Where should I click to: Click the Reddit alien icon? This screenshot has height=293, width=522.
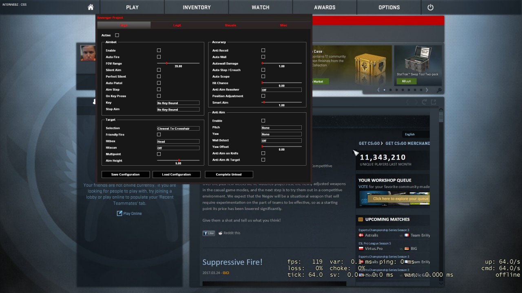(x=220, y=233)
